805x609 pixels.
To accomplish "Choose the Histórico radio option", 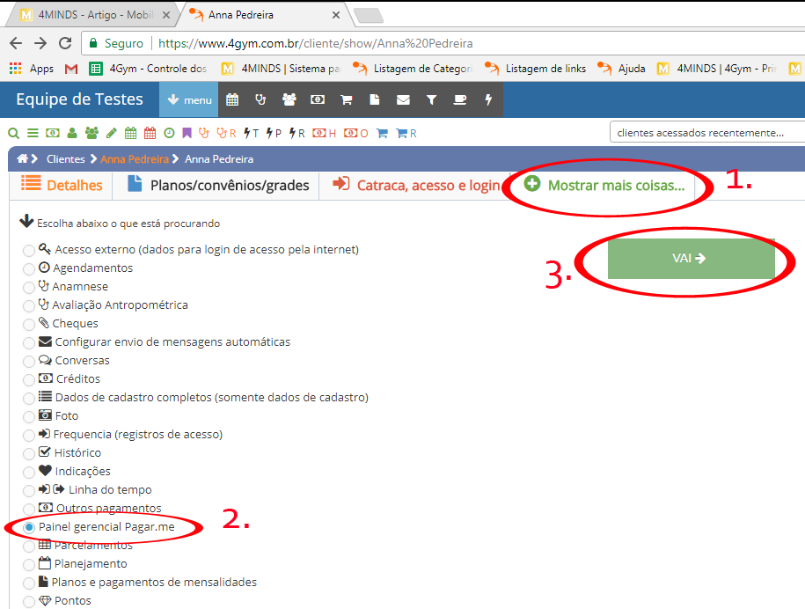I will tap(30, 453).
